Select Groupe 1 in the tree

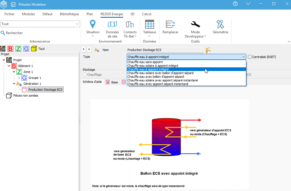coord(35,78)
